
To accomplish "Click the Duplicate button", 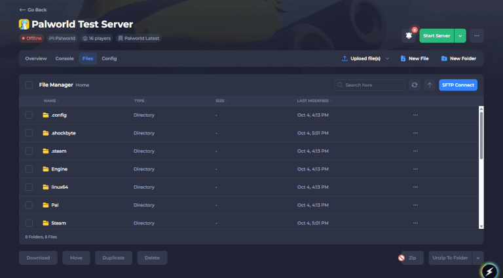I will point(113,258).
